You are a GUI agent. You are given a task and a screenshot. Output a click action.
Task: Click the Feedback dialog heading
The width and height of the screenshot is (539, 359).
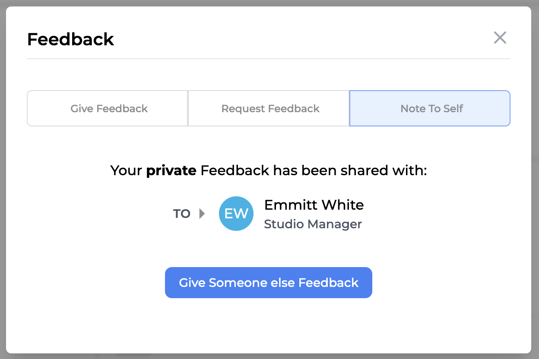coord(70,39)
